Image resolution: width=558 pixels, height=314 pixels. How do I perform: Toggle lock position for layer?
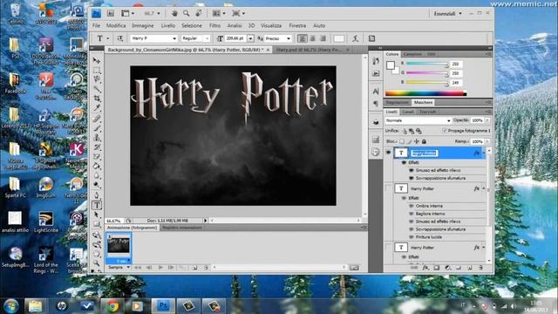click(x=417, y=141)
